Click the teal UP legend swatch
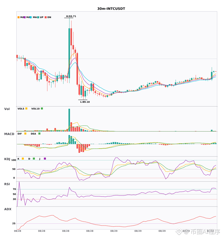This screenshot has height=238, width=222. (38, 17)
